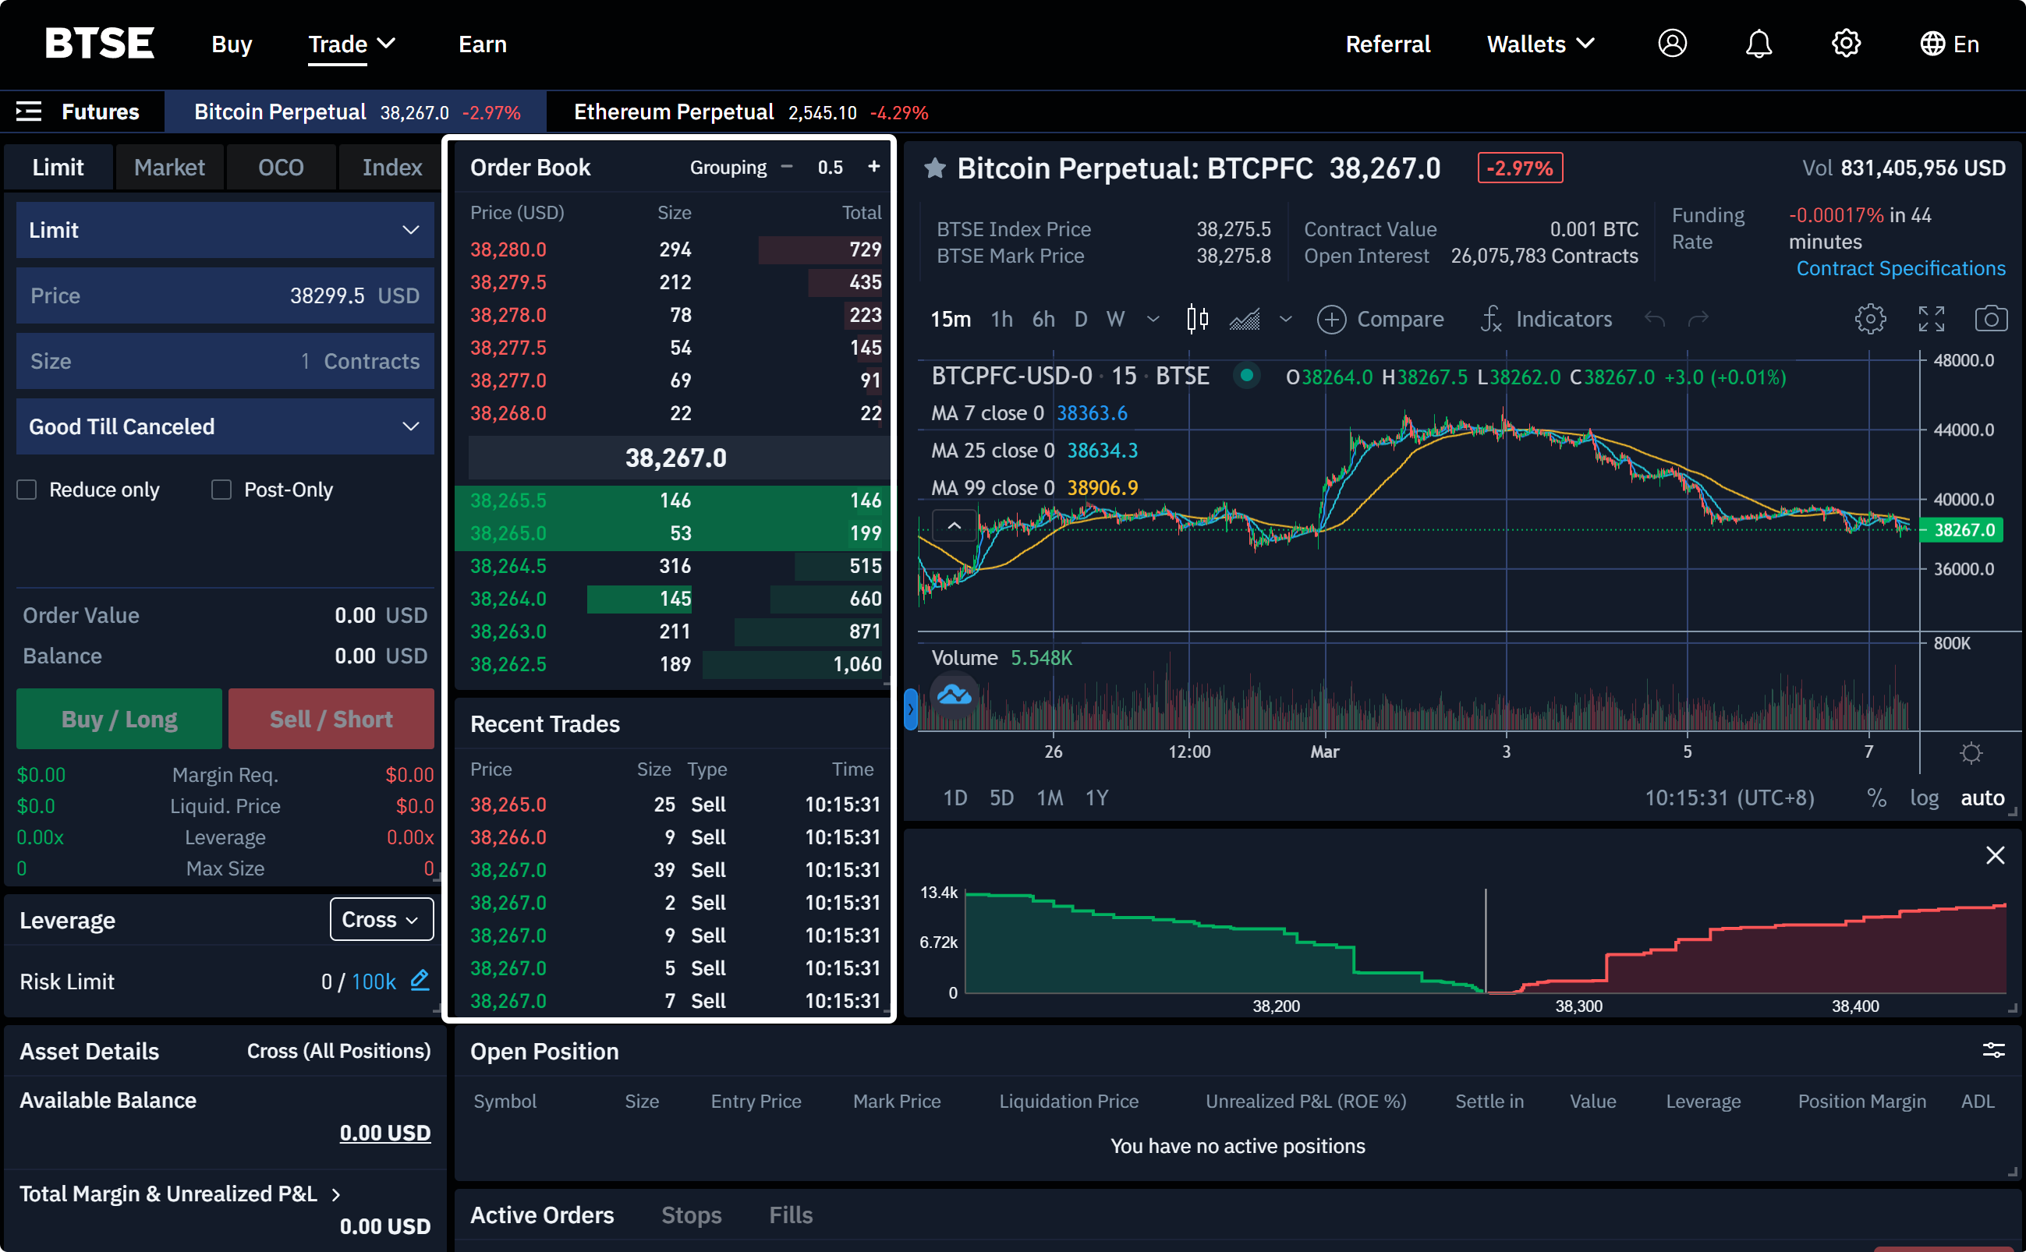Expand the Good Till Canceled dropdown
Screen dimensions: 2026x1252
point(225,426)
